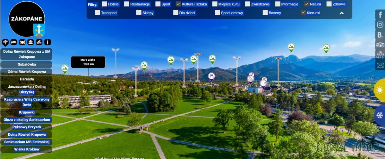
Task: Tick the Dla dzieci filter
Action: coord(176,13)
